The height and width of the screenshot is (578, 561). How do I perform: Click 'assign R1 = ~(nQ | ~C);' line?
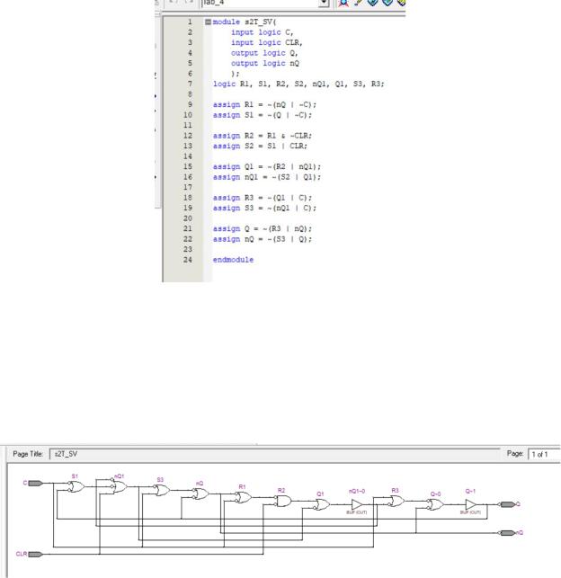[x=264, y=104]
